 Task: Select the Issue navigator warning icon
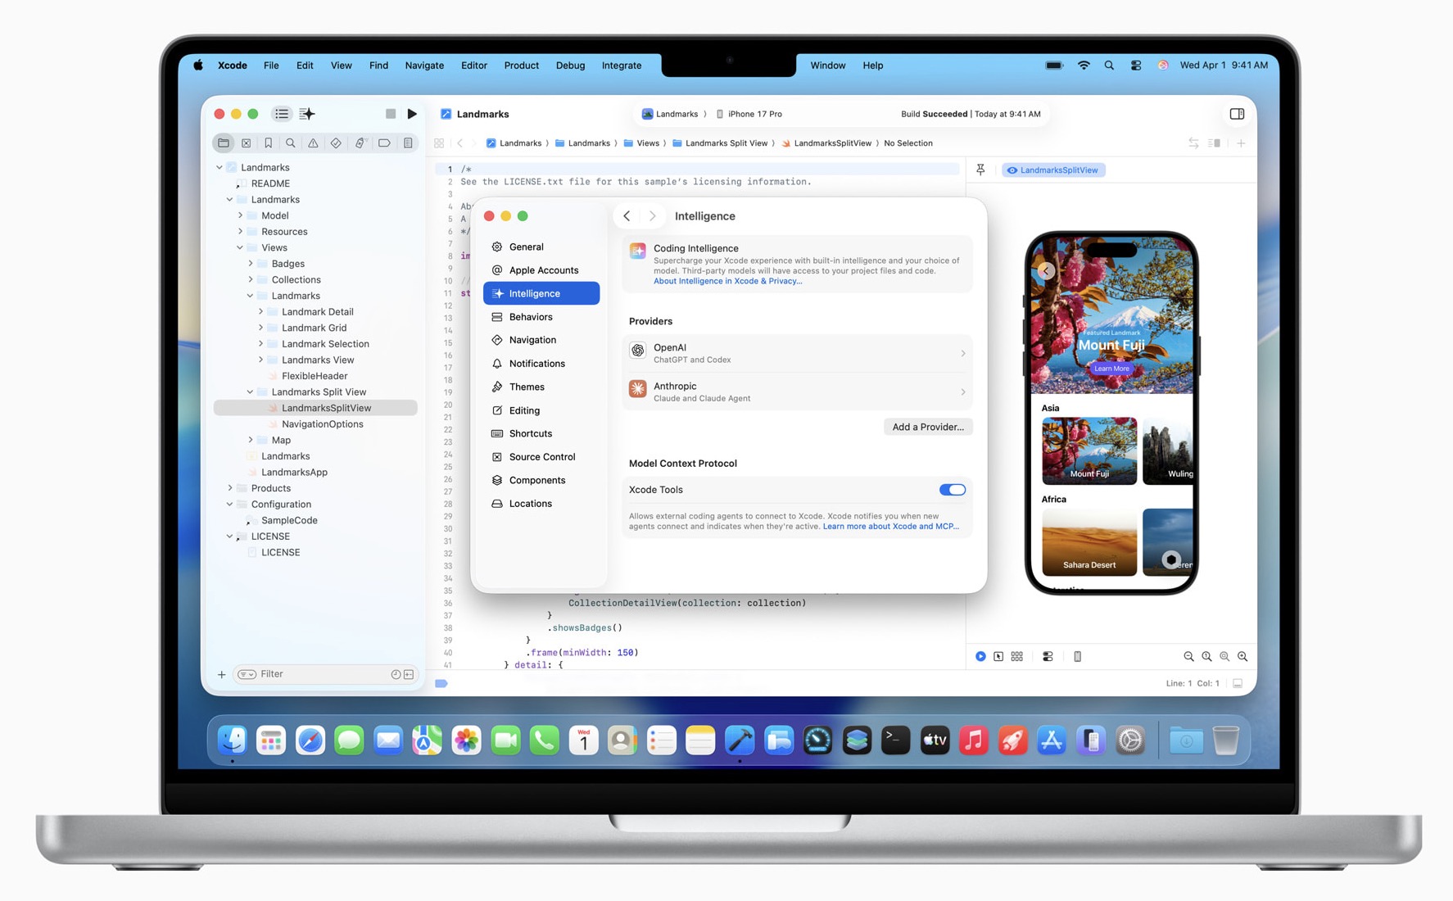pos(313,143)
